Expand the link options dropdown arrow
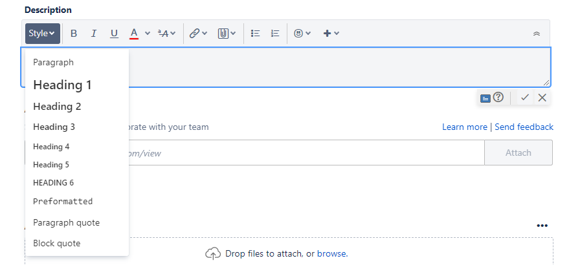Screen dimensions: 569x265 (205, 34)
